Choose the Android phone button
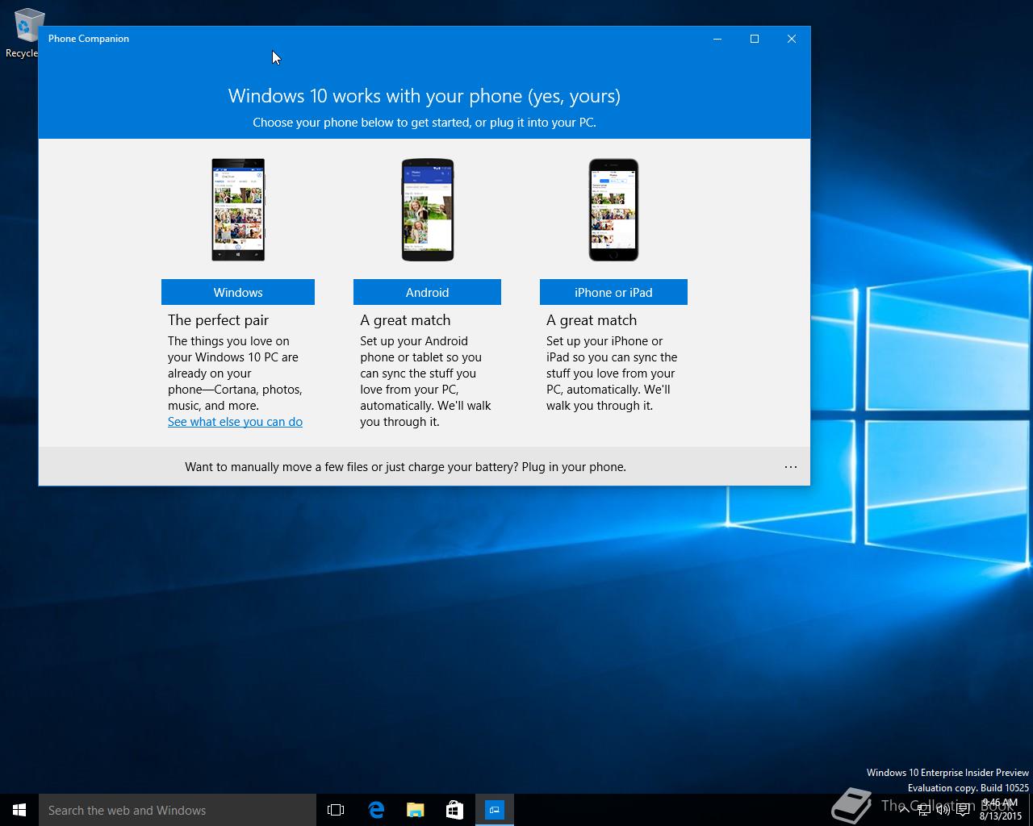 point(427,292)
